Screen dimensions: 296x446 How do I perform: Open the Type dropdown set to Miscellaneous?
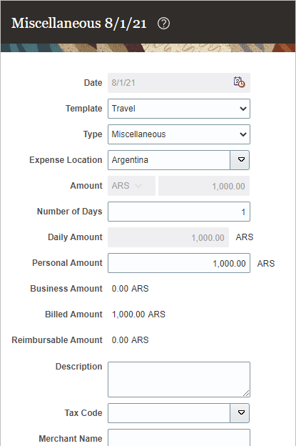click(179, 134)
